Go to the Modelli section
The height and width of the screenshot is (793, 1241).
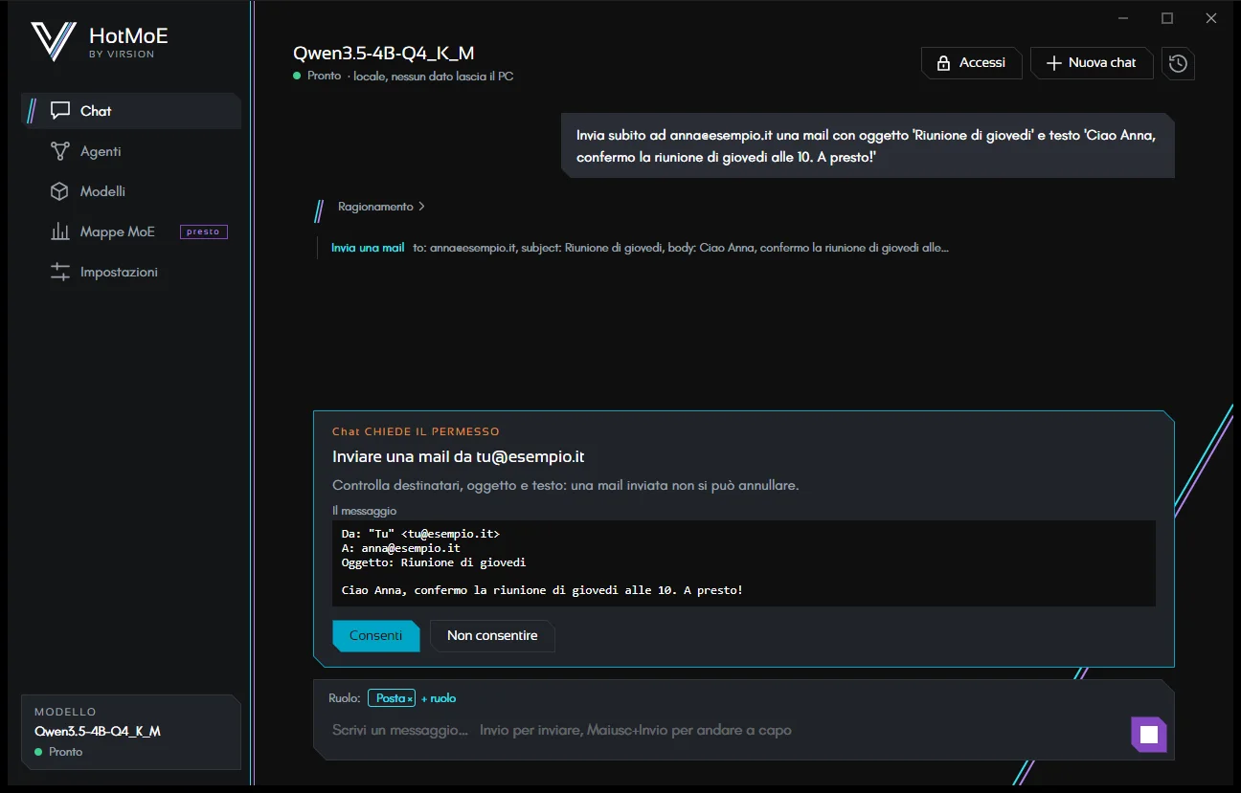(x=131, y=191)
